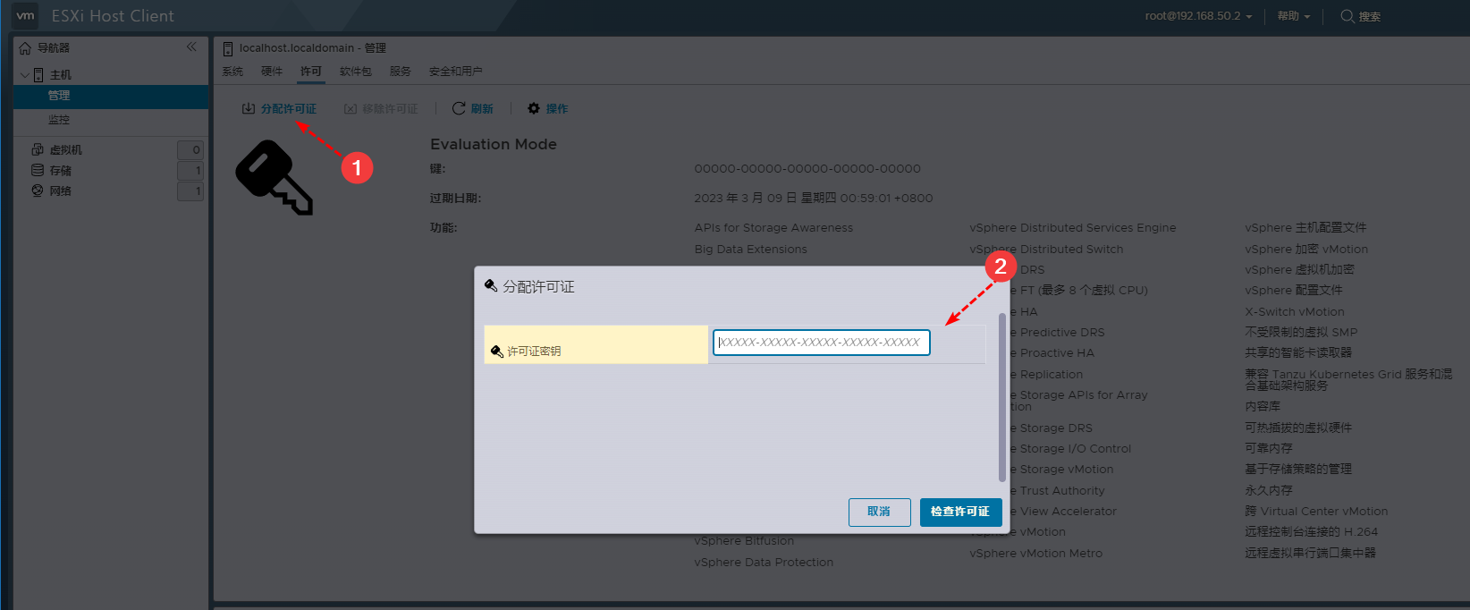Collapse the 主机 tree node
1470x610 pixels.
click(x=25, y=75)
